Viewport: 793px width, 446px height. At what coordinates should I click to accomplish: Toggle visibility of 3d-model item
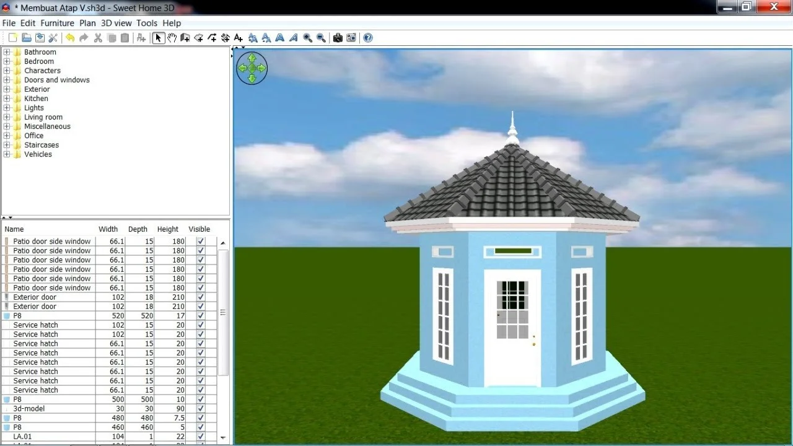click(201, 409)
